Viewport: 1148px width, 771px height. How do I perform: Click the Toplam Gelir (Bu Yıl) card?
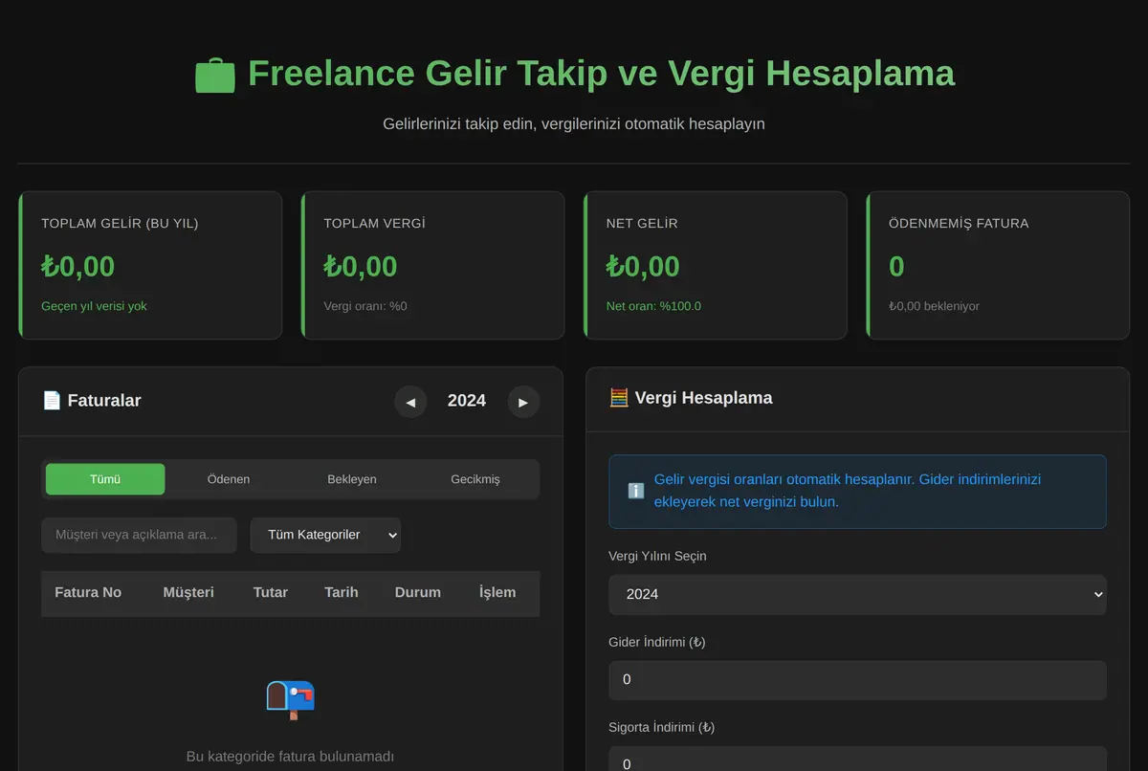point(150,266)
